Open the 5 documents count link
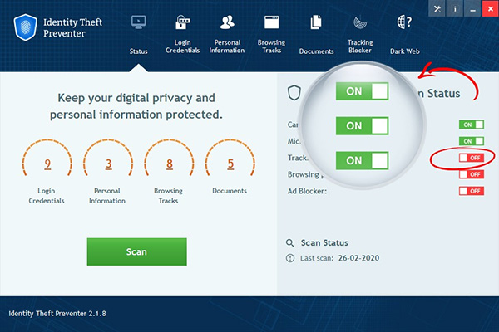The image size is (499, 332). (230, 164)
